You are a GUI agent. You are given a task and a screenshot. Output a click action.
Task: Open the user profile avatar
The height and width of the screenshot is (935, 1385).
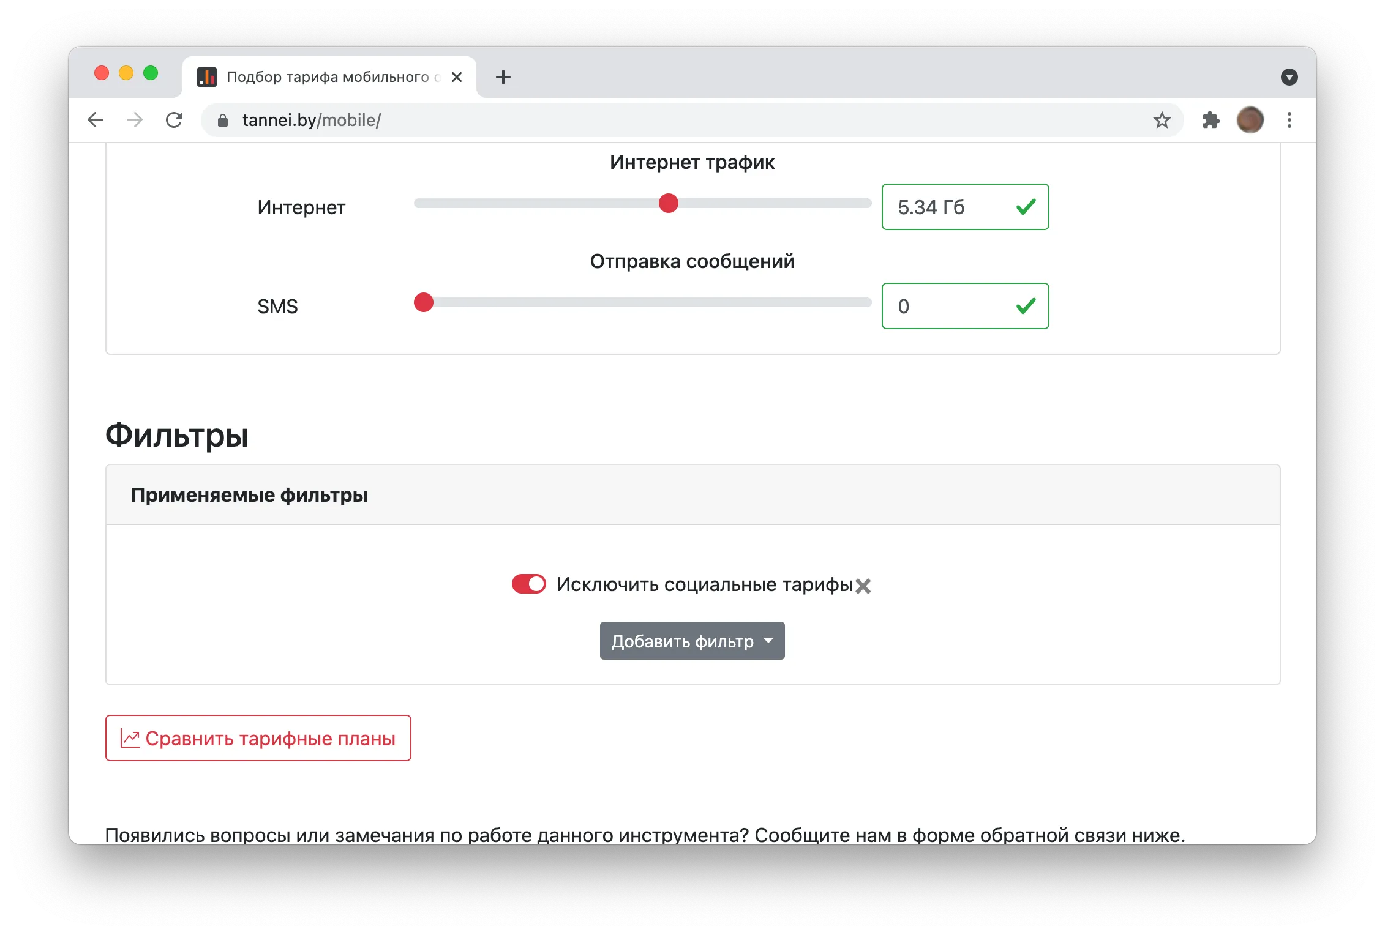click(x=1250, y=120)
